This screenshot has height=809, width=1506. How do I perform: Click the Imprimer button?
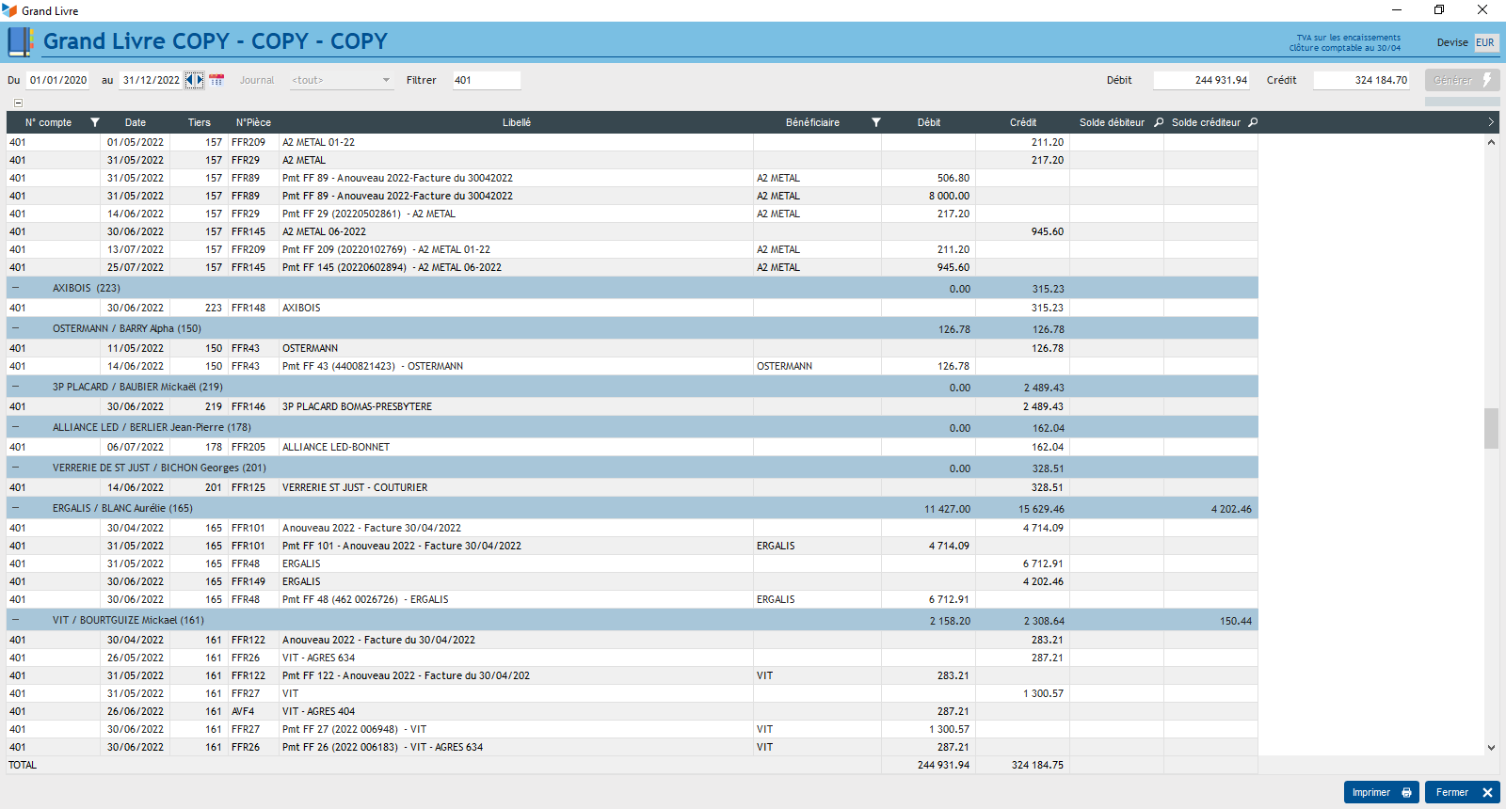point(1381,792)
